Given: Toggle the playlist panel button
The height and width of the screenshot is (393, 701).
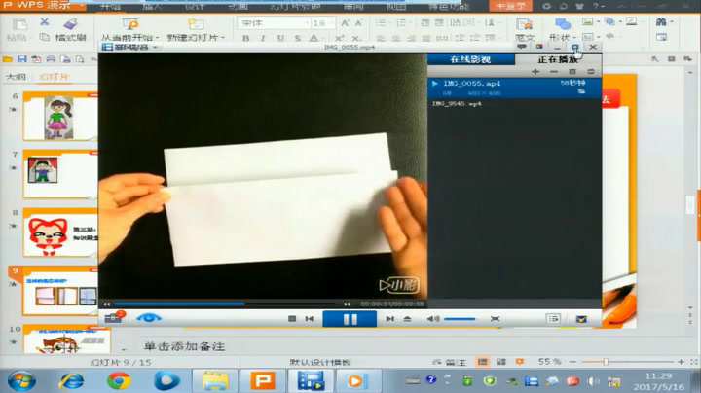Looking at the screenshot, I should pyautogui.click(x=553, y=318).
